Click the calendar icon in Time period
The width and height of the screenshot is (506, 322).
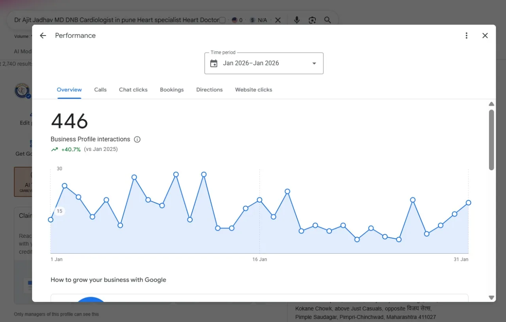point(214,63)
